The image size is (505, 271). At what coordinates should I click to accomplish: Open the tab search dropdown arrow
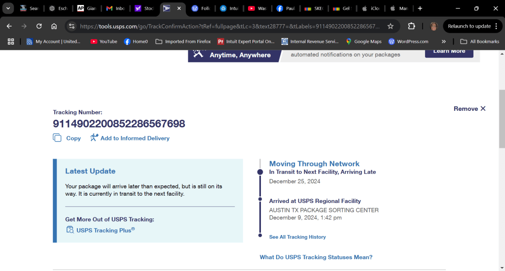[x=8, y=8]
